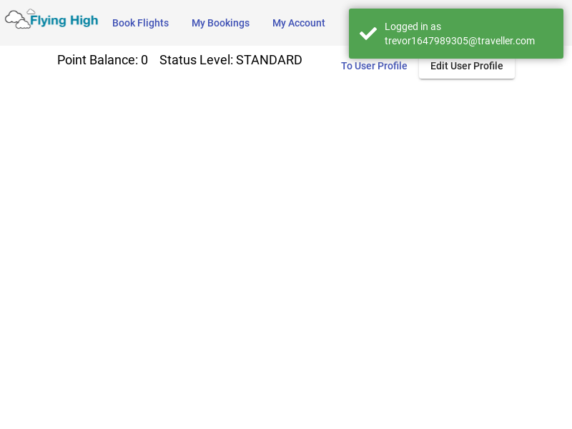Open My Account in navigation bar
This screenshot has height=429, width=572.
(x=298, y=23)
